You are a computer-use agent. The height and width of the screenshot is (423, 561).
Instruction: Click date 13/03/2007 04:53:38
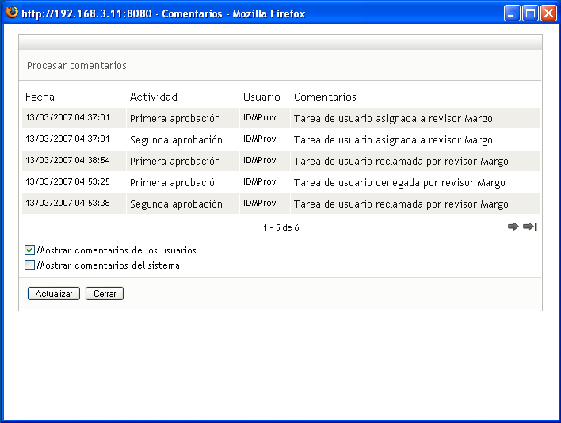67,203
